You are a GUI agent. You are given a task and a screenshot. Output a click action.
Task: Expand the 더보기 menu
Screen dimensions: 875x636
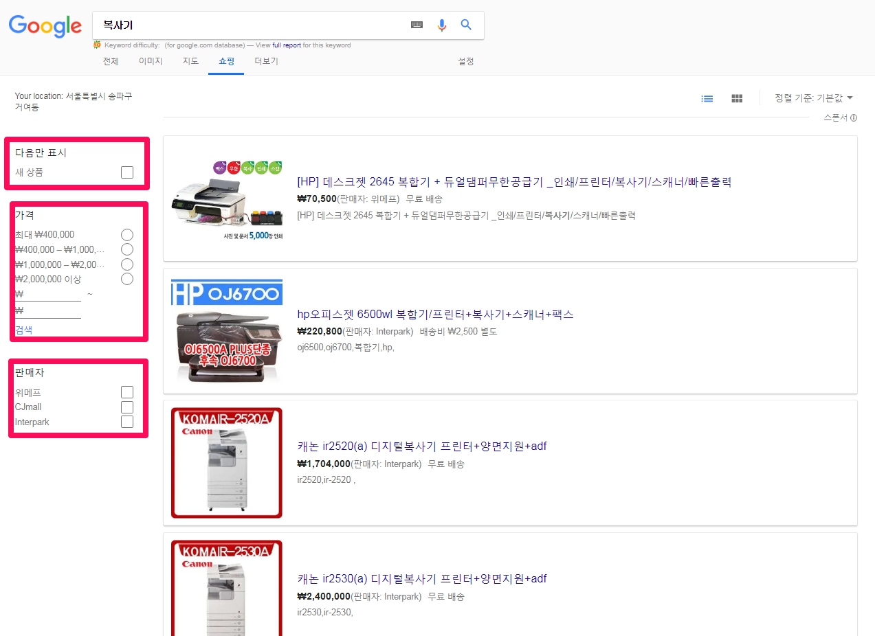coord(266,61)
